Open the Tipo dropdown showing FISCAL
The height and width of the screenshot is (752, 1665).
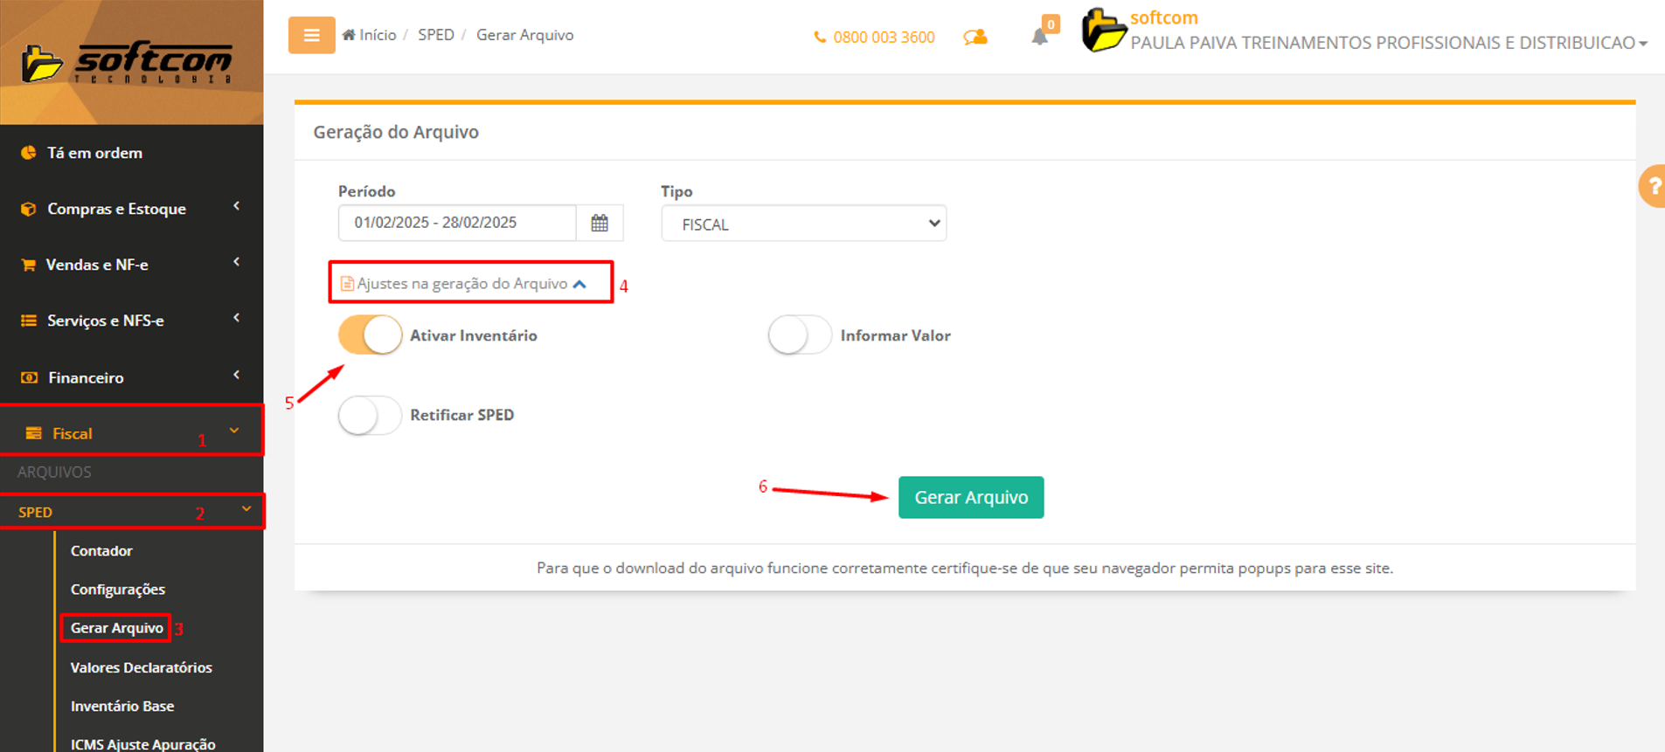pyautogui.click(x=803, y=224)
